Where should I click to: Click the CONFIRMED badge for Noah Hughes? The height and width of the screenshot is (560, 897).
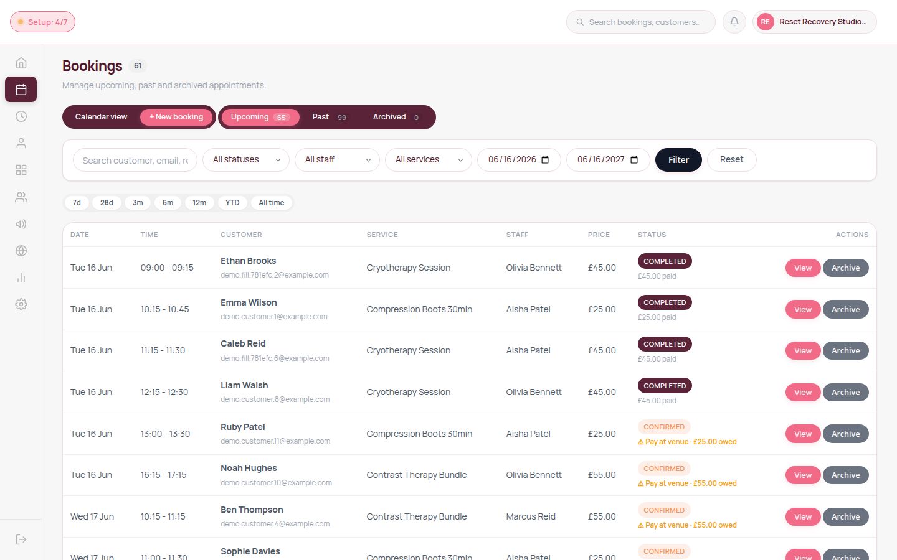tap(664, 469)
